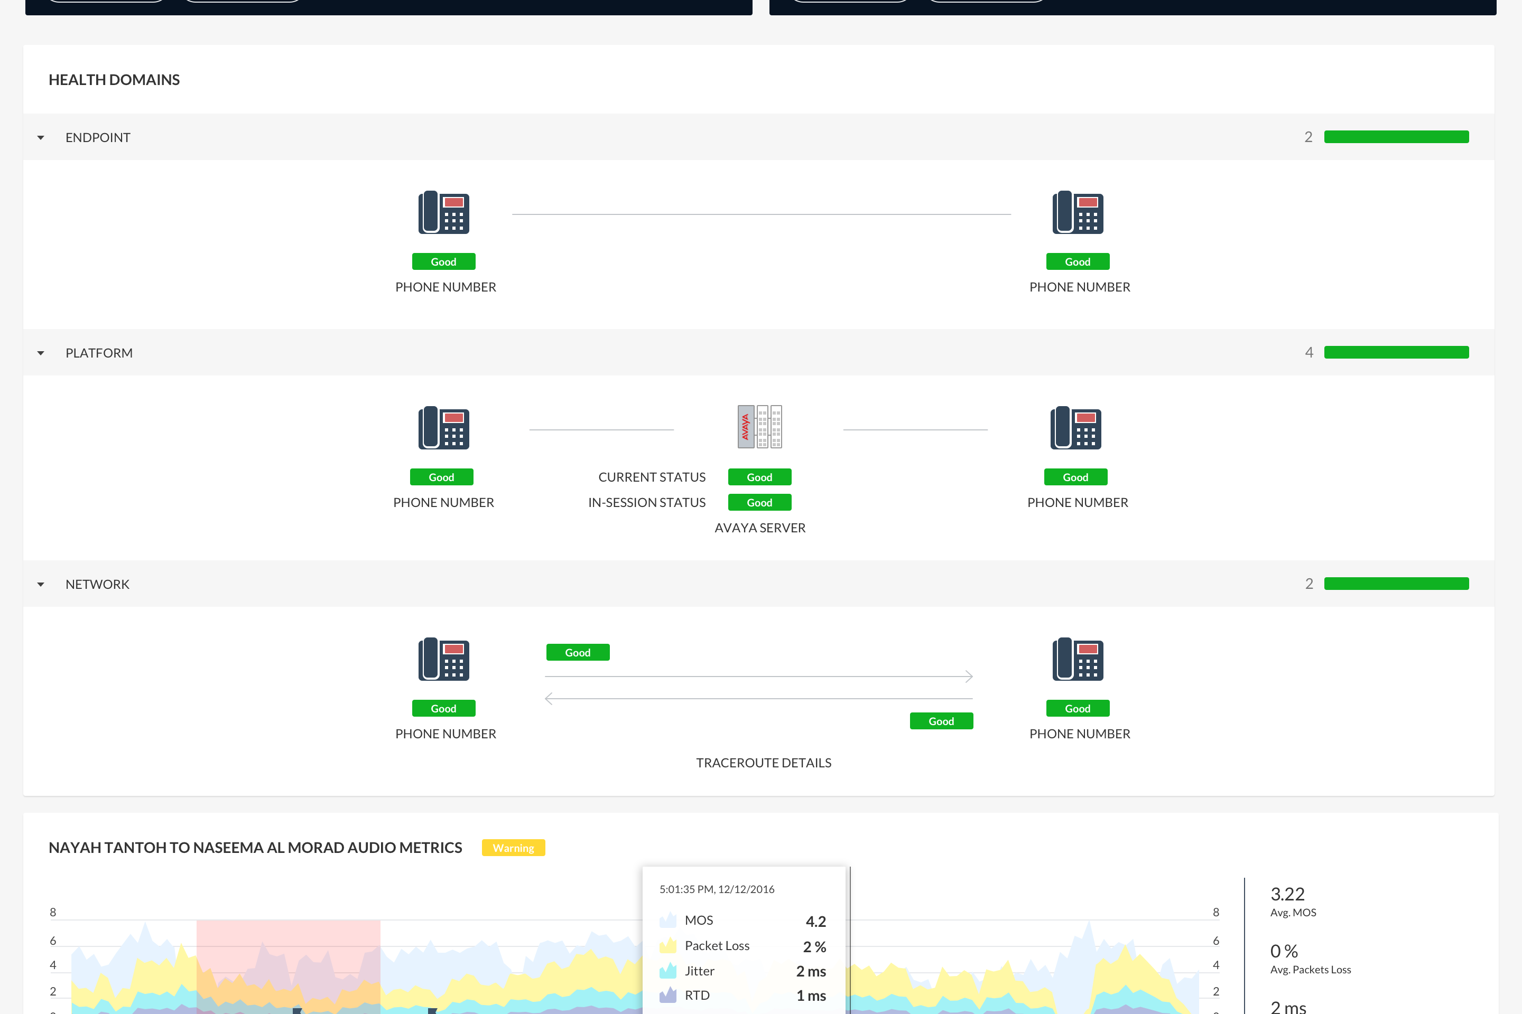Click the right Network phone icon
This screenshot has height=1014, width=1522.
click(1078, 659)
